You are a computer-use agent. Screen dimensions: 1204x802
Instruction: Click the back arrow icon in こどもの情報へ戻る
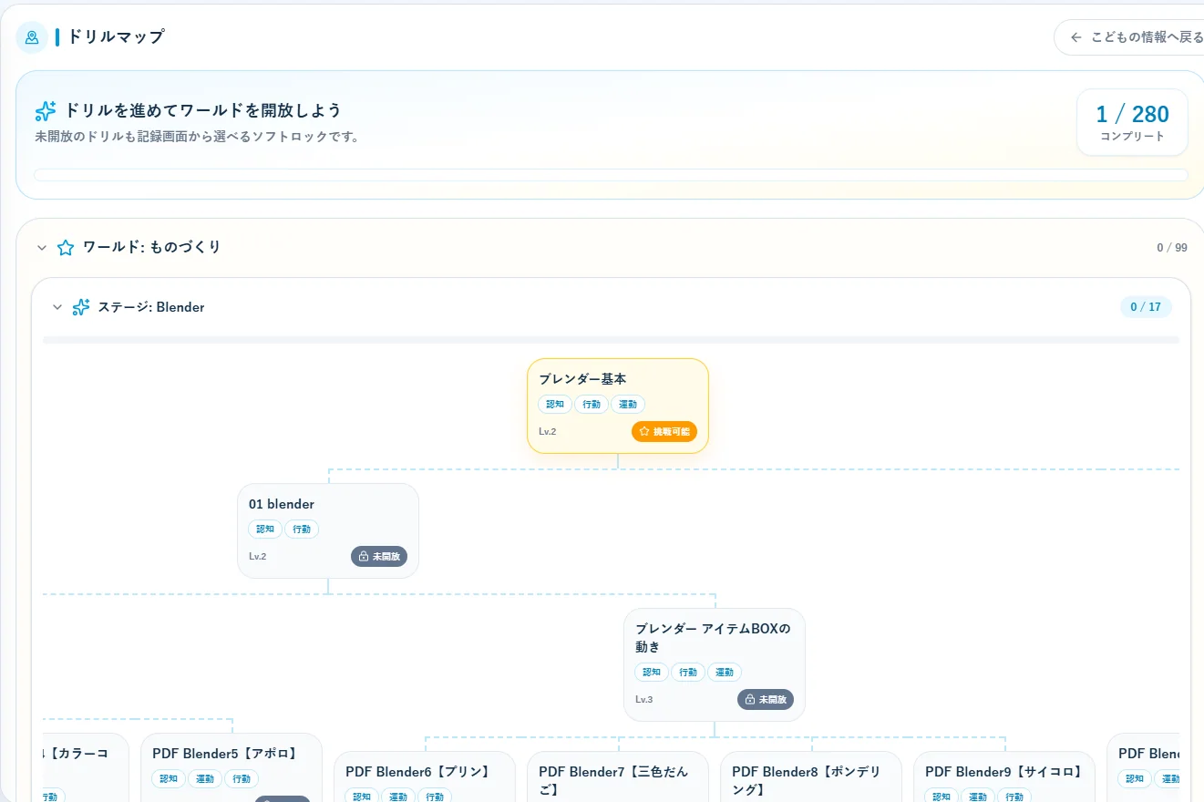(x=1076, y=37)
